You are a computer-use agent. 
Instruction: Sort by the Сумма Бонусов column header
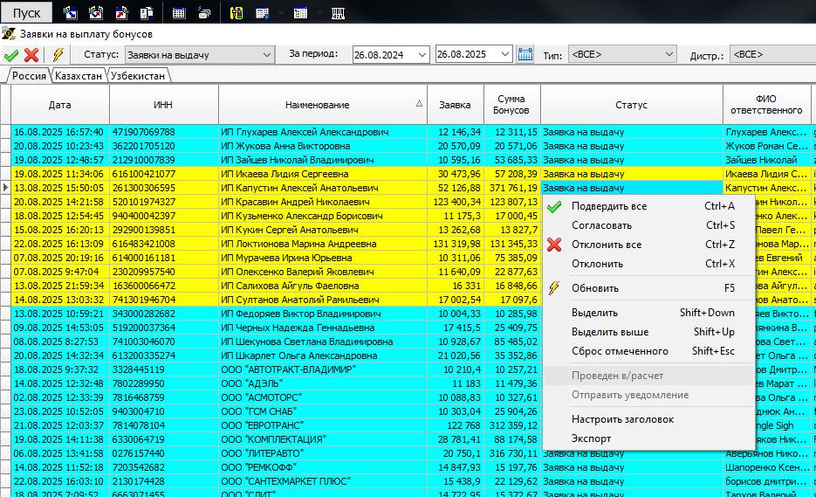click(512, 105)
